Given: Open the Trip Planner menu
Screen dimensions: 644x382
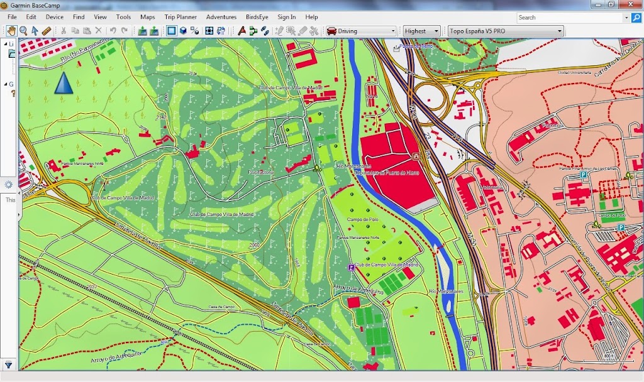Looking at the screenshot, I should pos(180,17).
